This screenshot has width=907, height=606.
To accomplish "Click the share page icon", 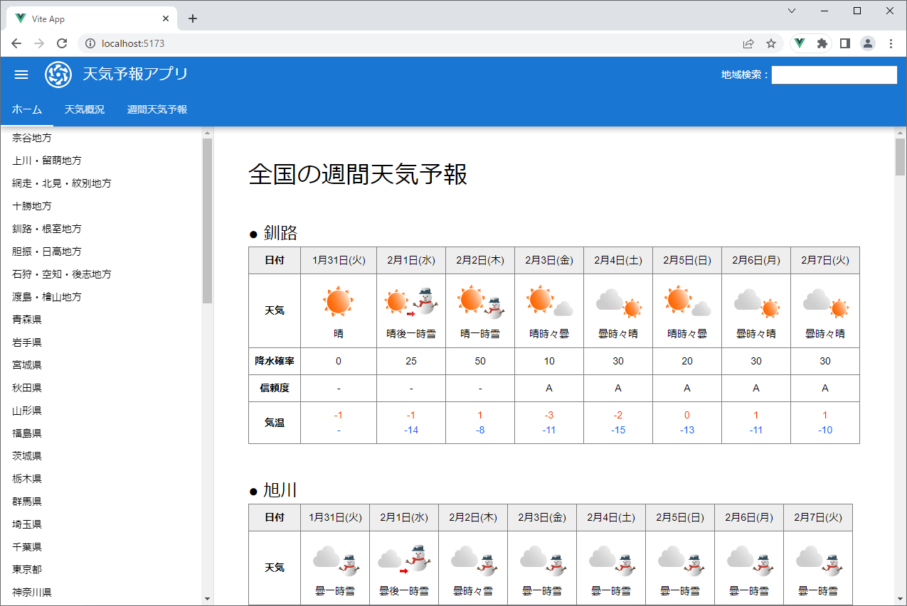I will point(748,43).
